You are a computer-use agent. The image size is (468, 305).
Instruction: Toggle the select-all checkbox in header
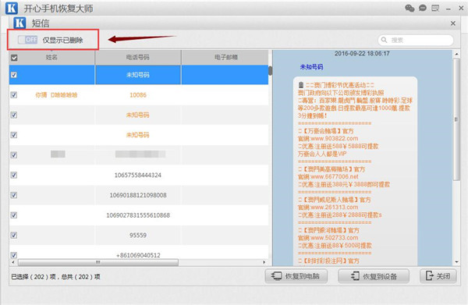[14, 58]
